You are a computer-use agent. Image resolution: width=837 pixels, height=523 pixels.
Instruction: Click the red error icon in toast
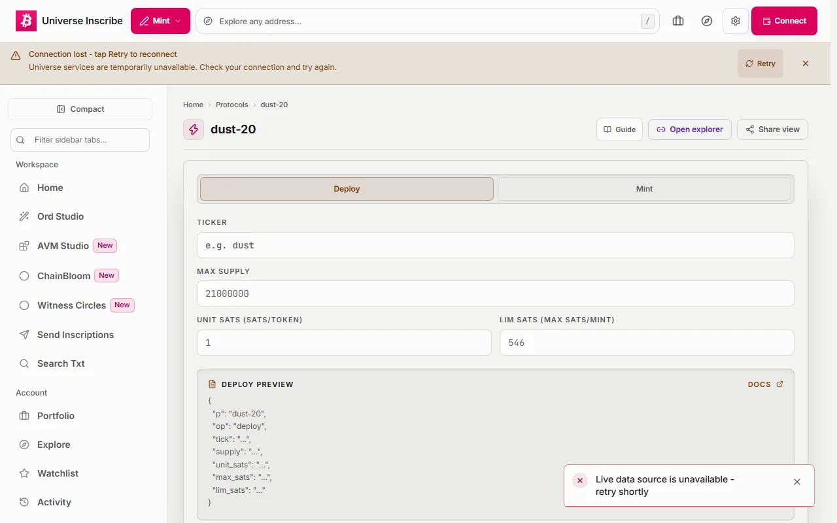580,481
